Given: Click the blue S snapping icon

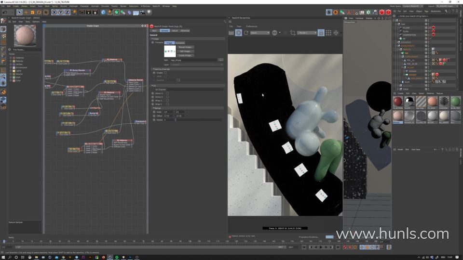Looking at the screenshot, I should click(x=328, y=13).
